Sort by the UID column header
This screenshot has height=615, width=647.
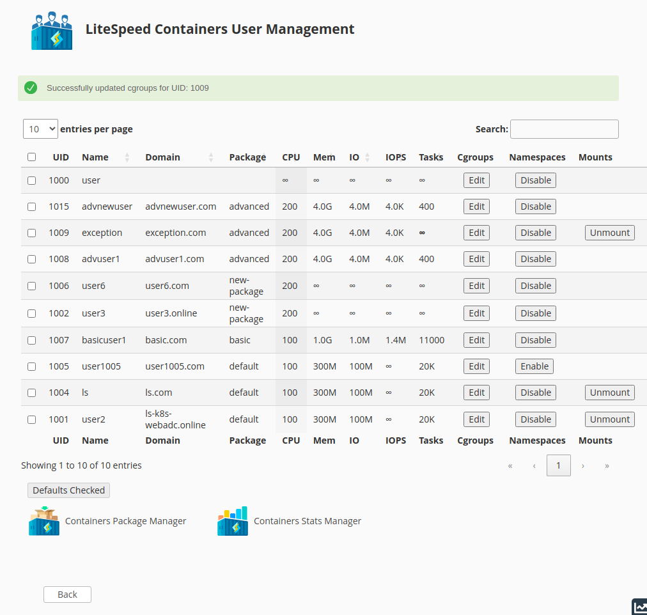[x=61, y=157]
